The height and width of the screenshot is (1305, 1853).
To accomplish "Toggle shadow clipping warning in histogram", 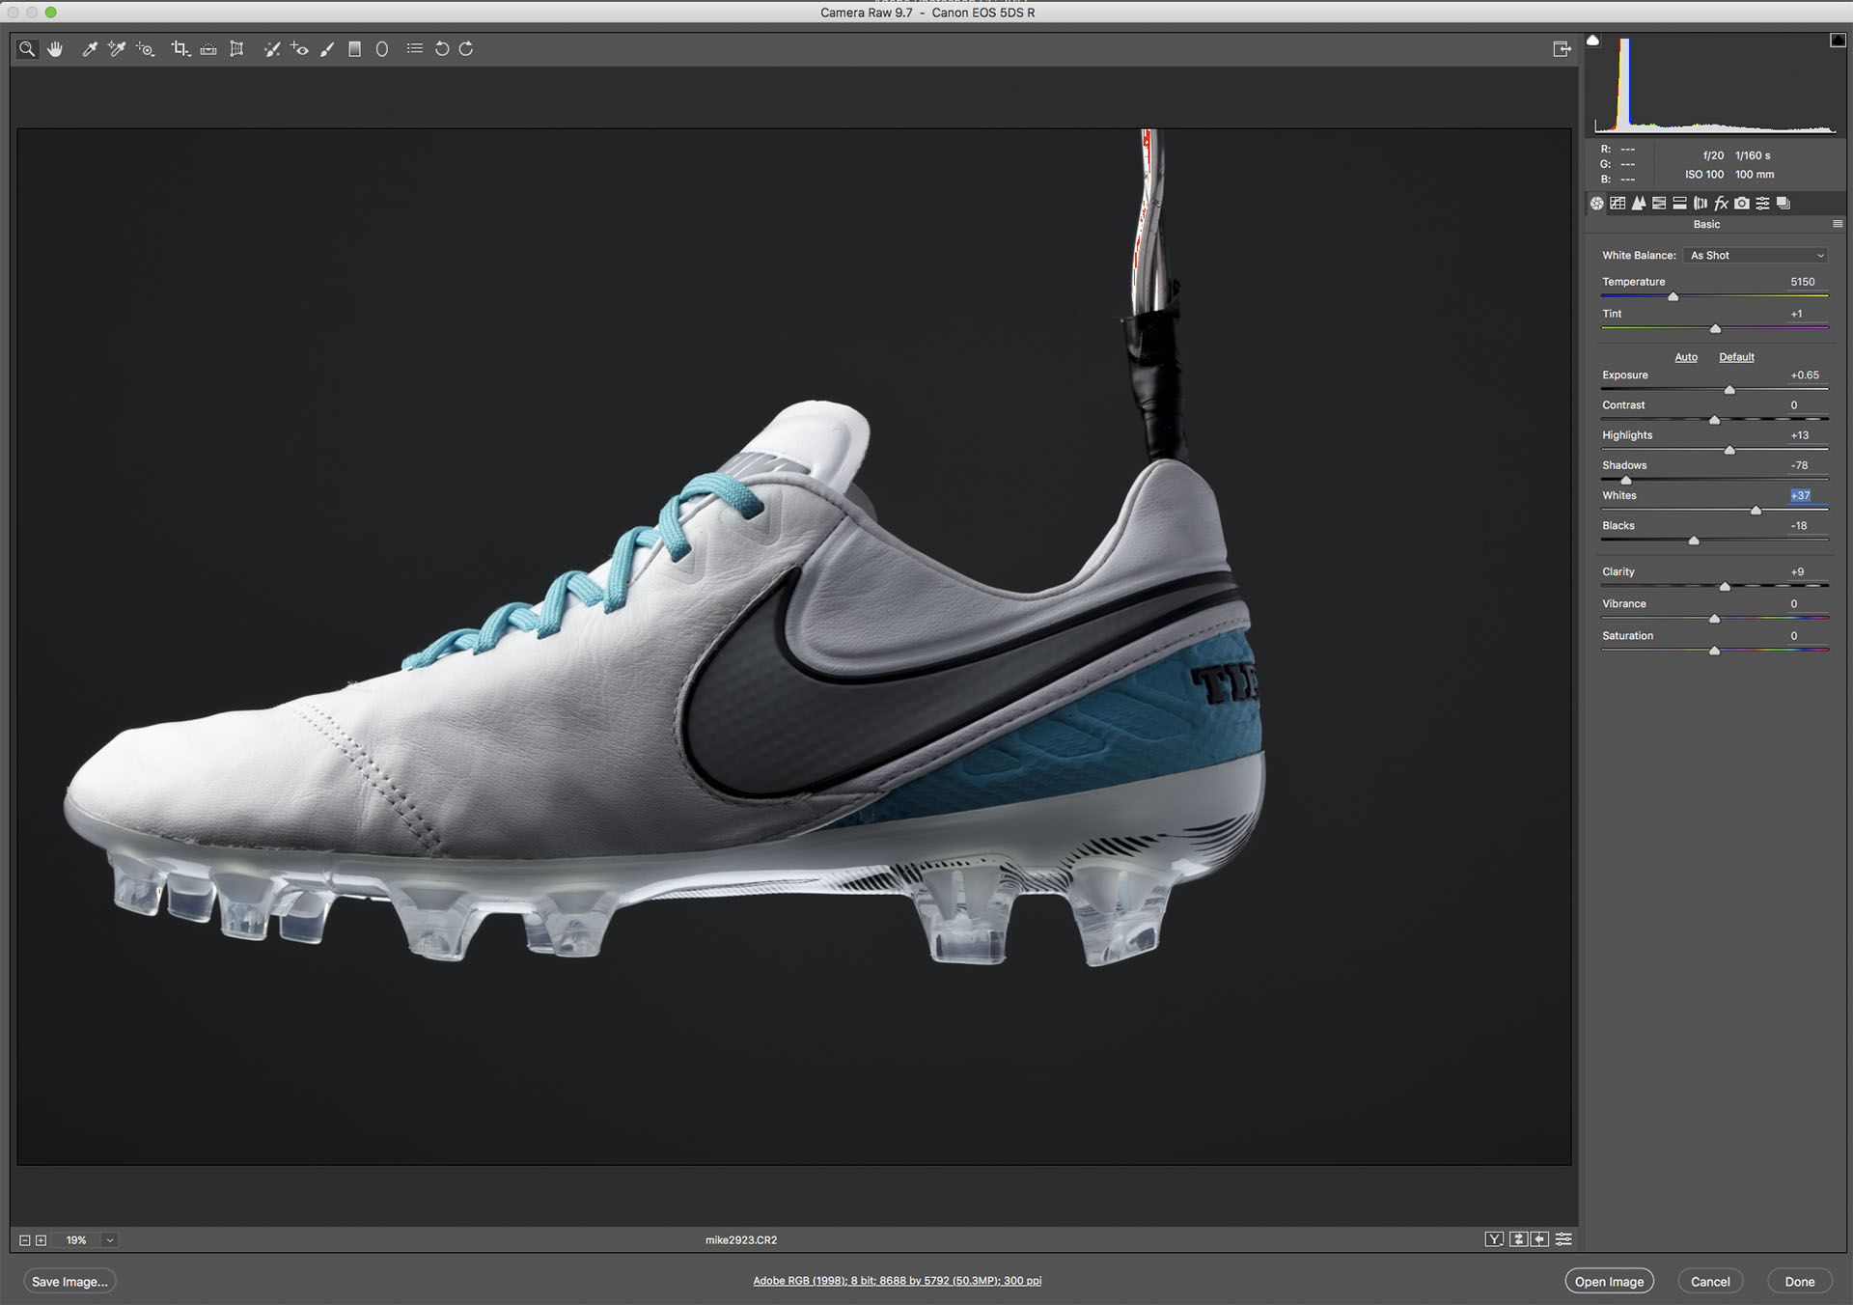I will coord(1593,41).
